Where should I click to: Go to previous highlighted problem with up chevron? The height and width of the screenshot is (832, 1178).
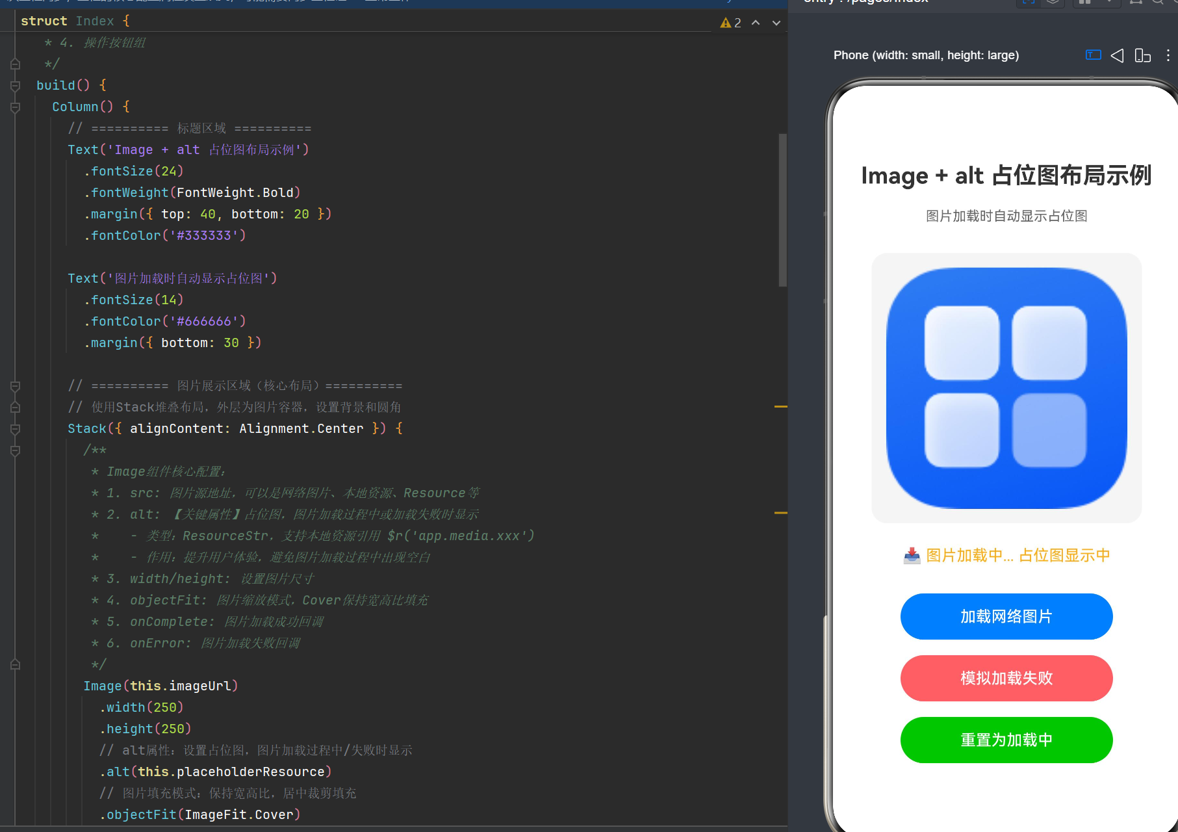pos(756,23)
